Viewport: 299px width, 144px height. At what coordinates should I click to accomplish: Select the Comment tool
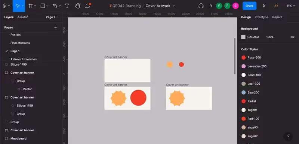[x=88, y=6]
